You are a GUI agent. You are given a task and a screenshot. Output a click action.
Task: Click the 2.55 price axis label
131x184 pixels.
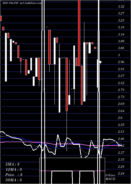click(x=121, y=125)
